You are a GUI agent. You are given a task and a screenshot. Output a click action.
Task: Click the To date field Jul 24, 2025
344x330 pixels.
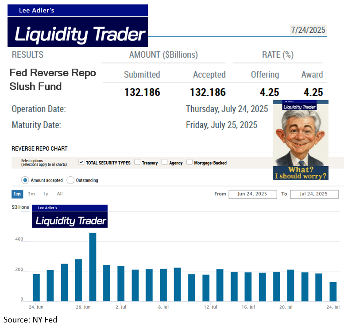point(314,194)
